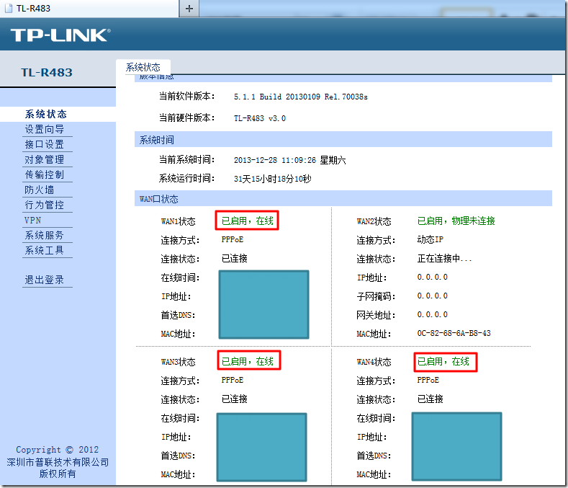The image size is (568, 488).
Task: Click the 系统时间 section header
Action: coord(343,139)
